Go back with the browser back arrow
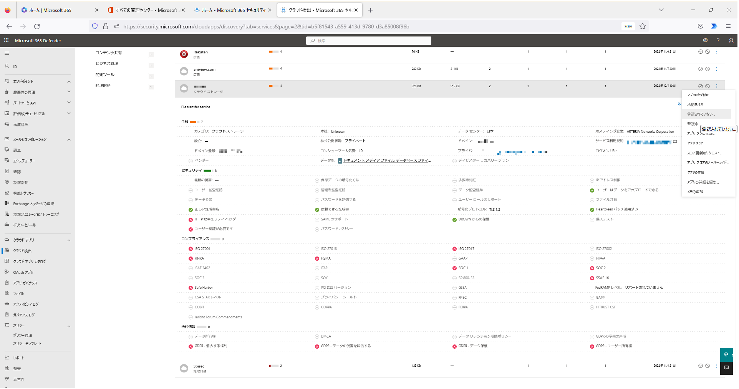This screenshot has height=389, width=739. pyautogui.click(x=9, y=26)
